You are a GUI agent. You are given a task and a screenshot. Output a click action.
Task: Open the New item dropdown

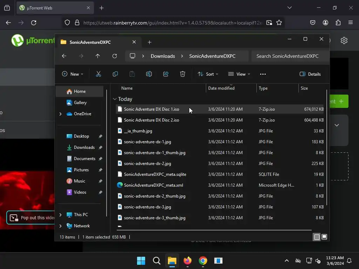point(73,74)
